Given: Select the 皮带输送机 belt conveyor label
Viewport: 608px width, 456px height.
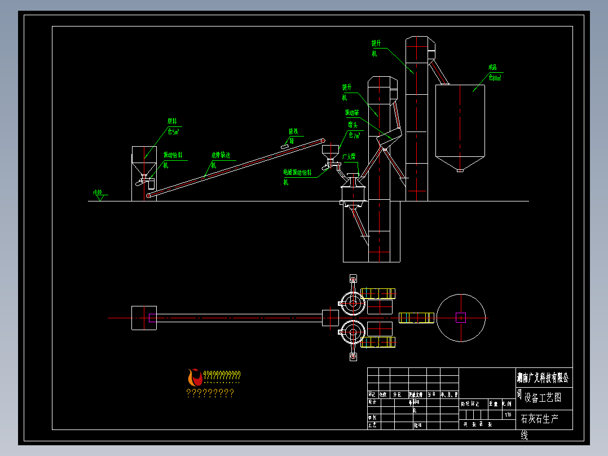Looking at the screenshot, I should tap(221, 160).
